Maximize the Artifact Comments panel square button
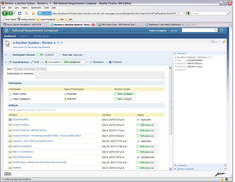This screenshot has height=182, width=235. click(225, 169)
